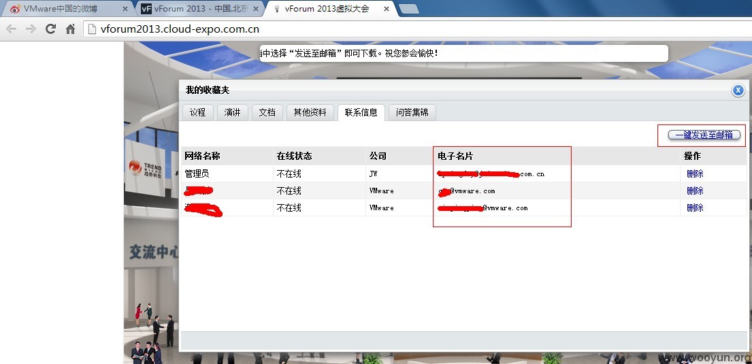Go back using browser back arrow
The width and height of the screenshot is (752, 364).
click(x=11, y=29)
